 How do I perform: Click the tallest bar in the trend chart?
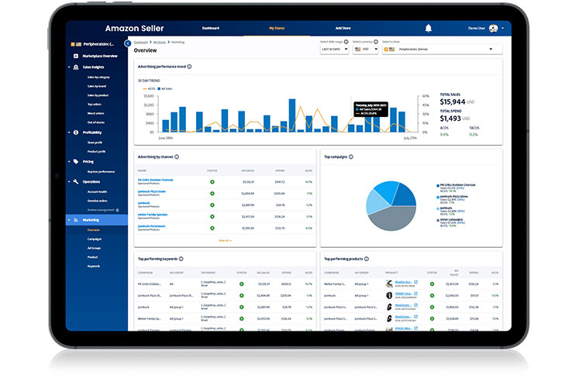coord(292,115)
